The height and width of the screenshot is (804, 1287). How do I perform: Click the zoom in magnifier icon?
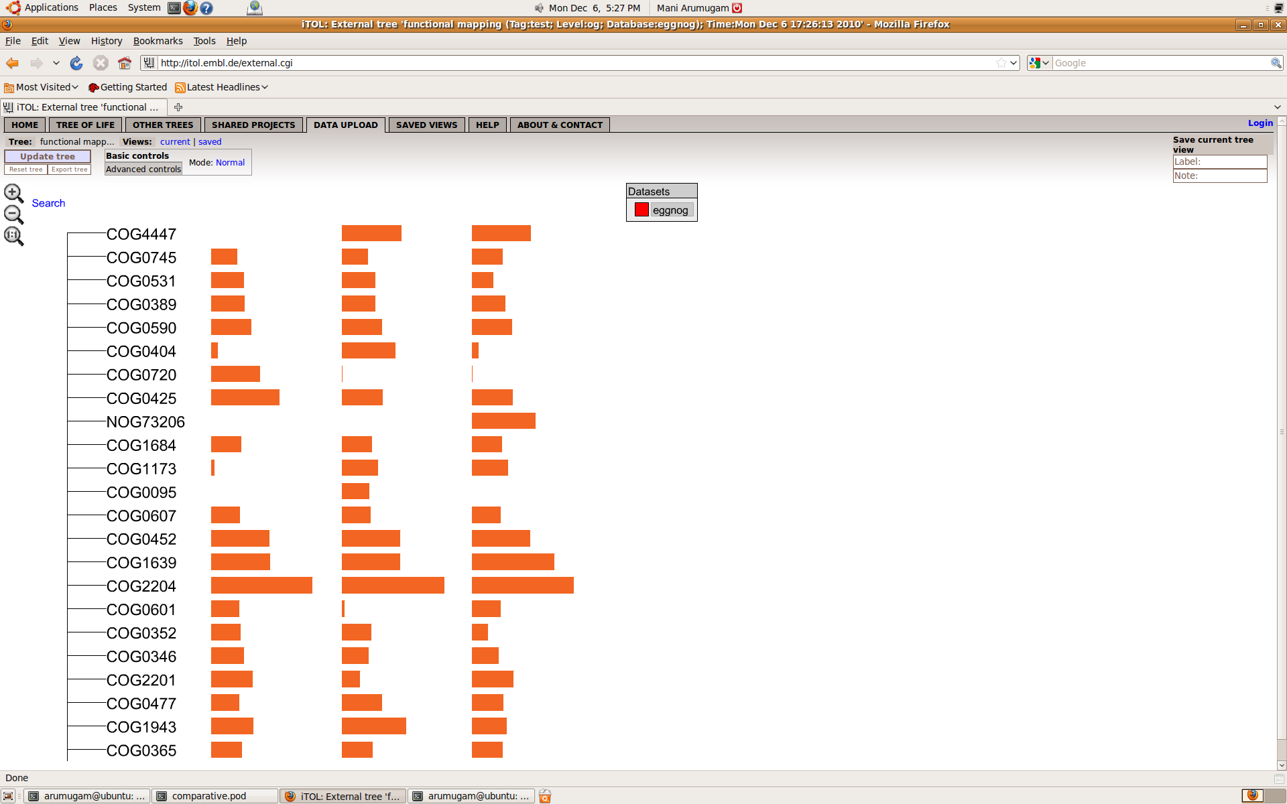[13, 193]
